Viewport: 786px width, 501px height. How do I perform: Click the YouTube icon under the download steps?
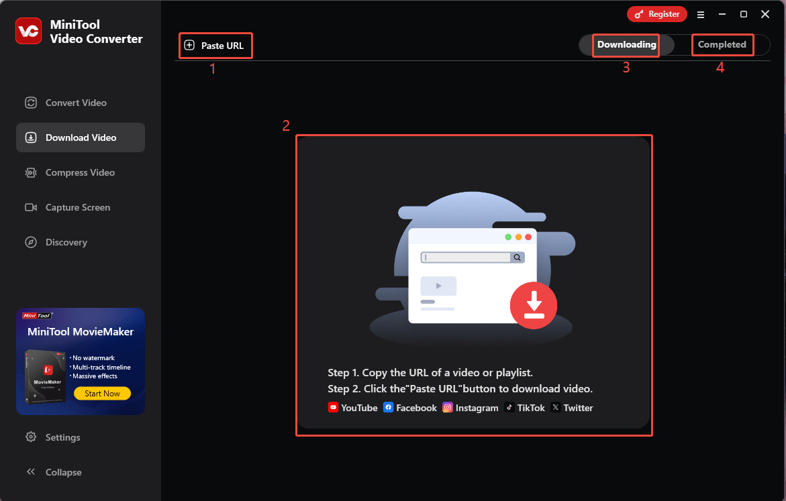333,407
